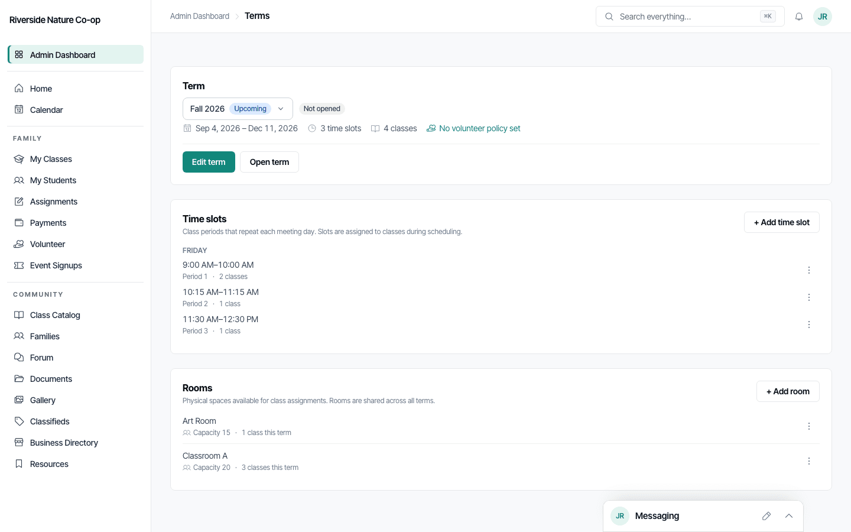Click the 9:00 AM–10:00 AM slot text
Image resolution: width=851 pixels, height=532 pixels.
pyautogui.click(x=218, y=265)
